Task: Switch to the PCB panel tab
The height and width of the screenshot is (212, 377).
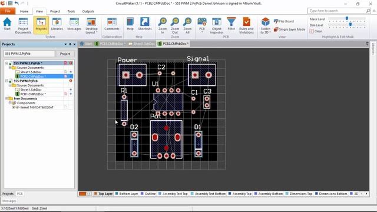Action: tap(19, 194)
